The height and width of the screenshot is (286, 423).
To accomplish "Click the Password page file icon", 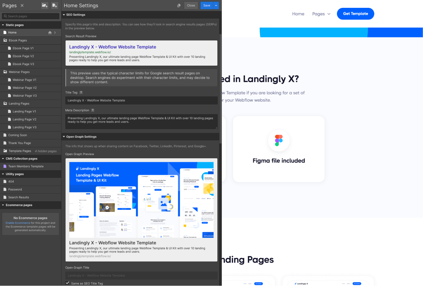I will [5, 190].
